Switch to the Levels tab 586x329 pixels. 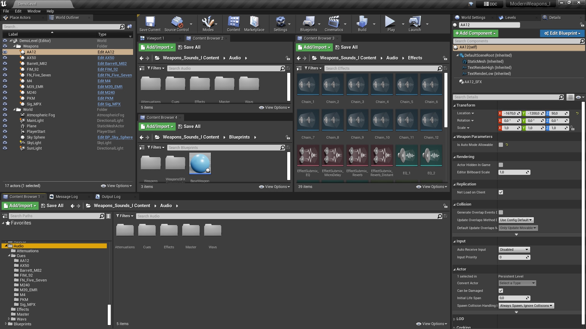pyautogui.click(x=511, y=17)
